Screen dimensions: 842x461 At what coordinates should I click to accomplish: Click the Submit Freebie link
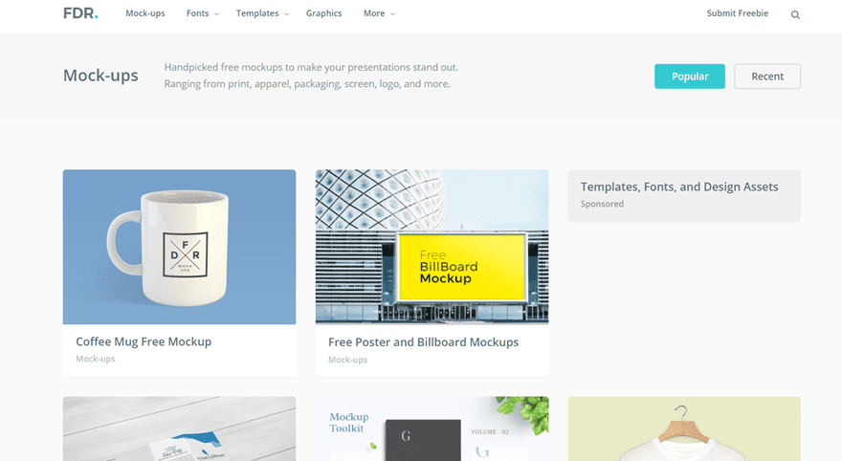(x=738, y=13)
